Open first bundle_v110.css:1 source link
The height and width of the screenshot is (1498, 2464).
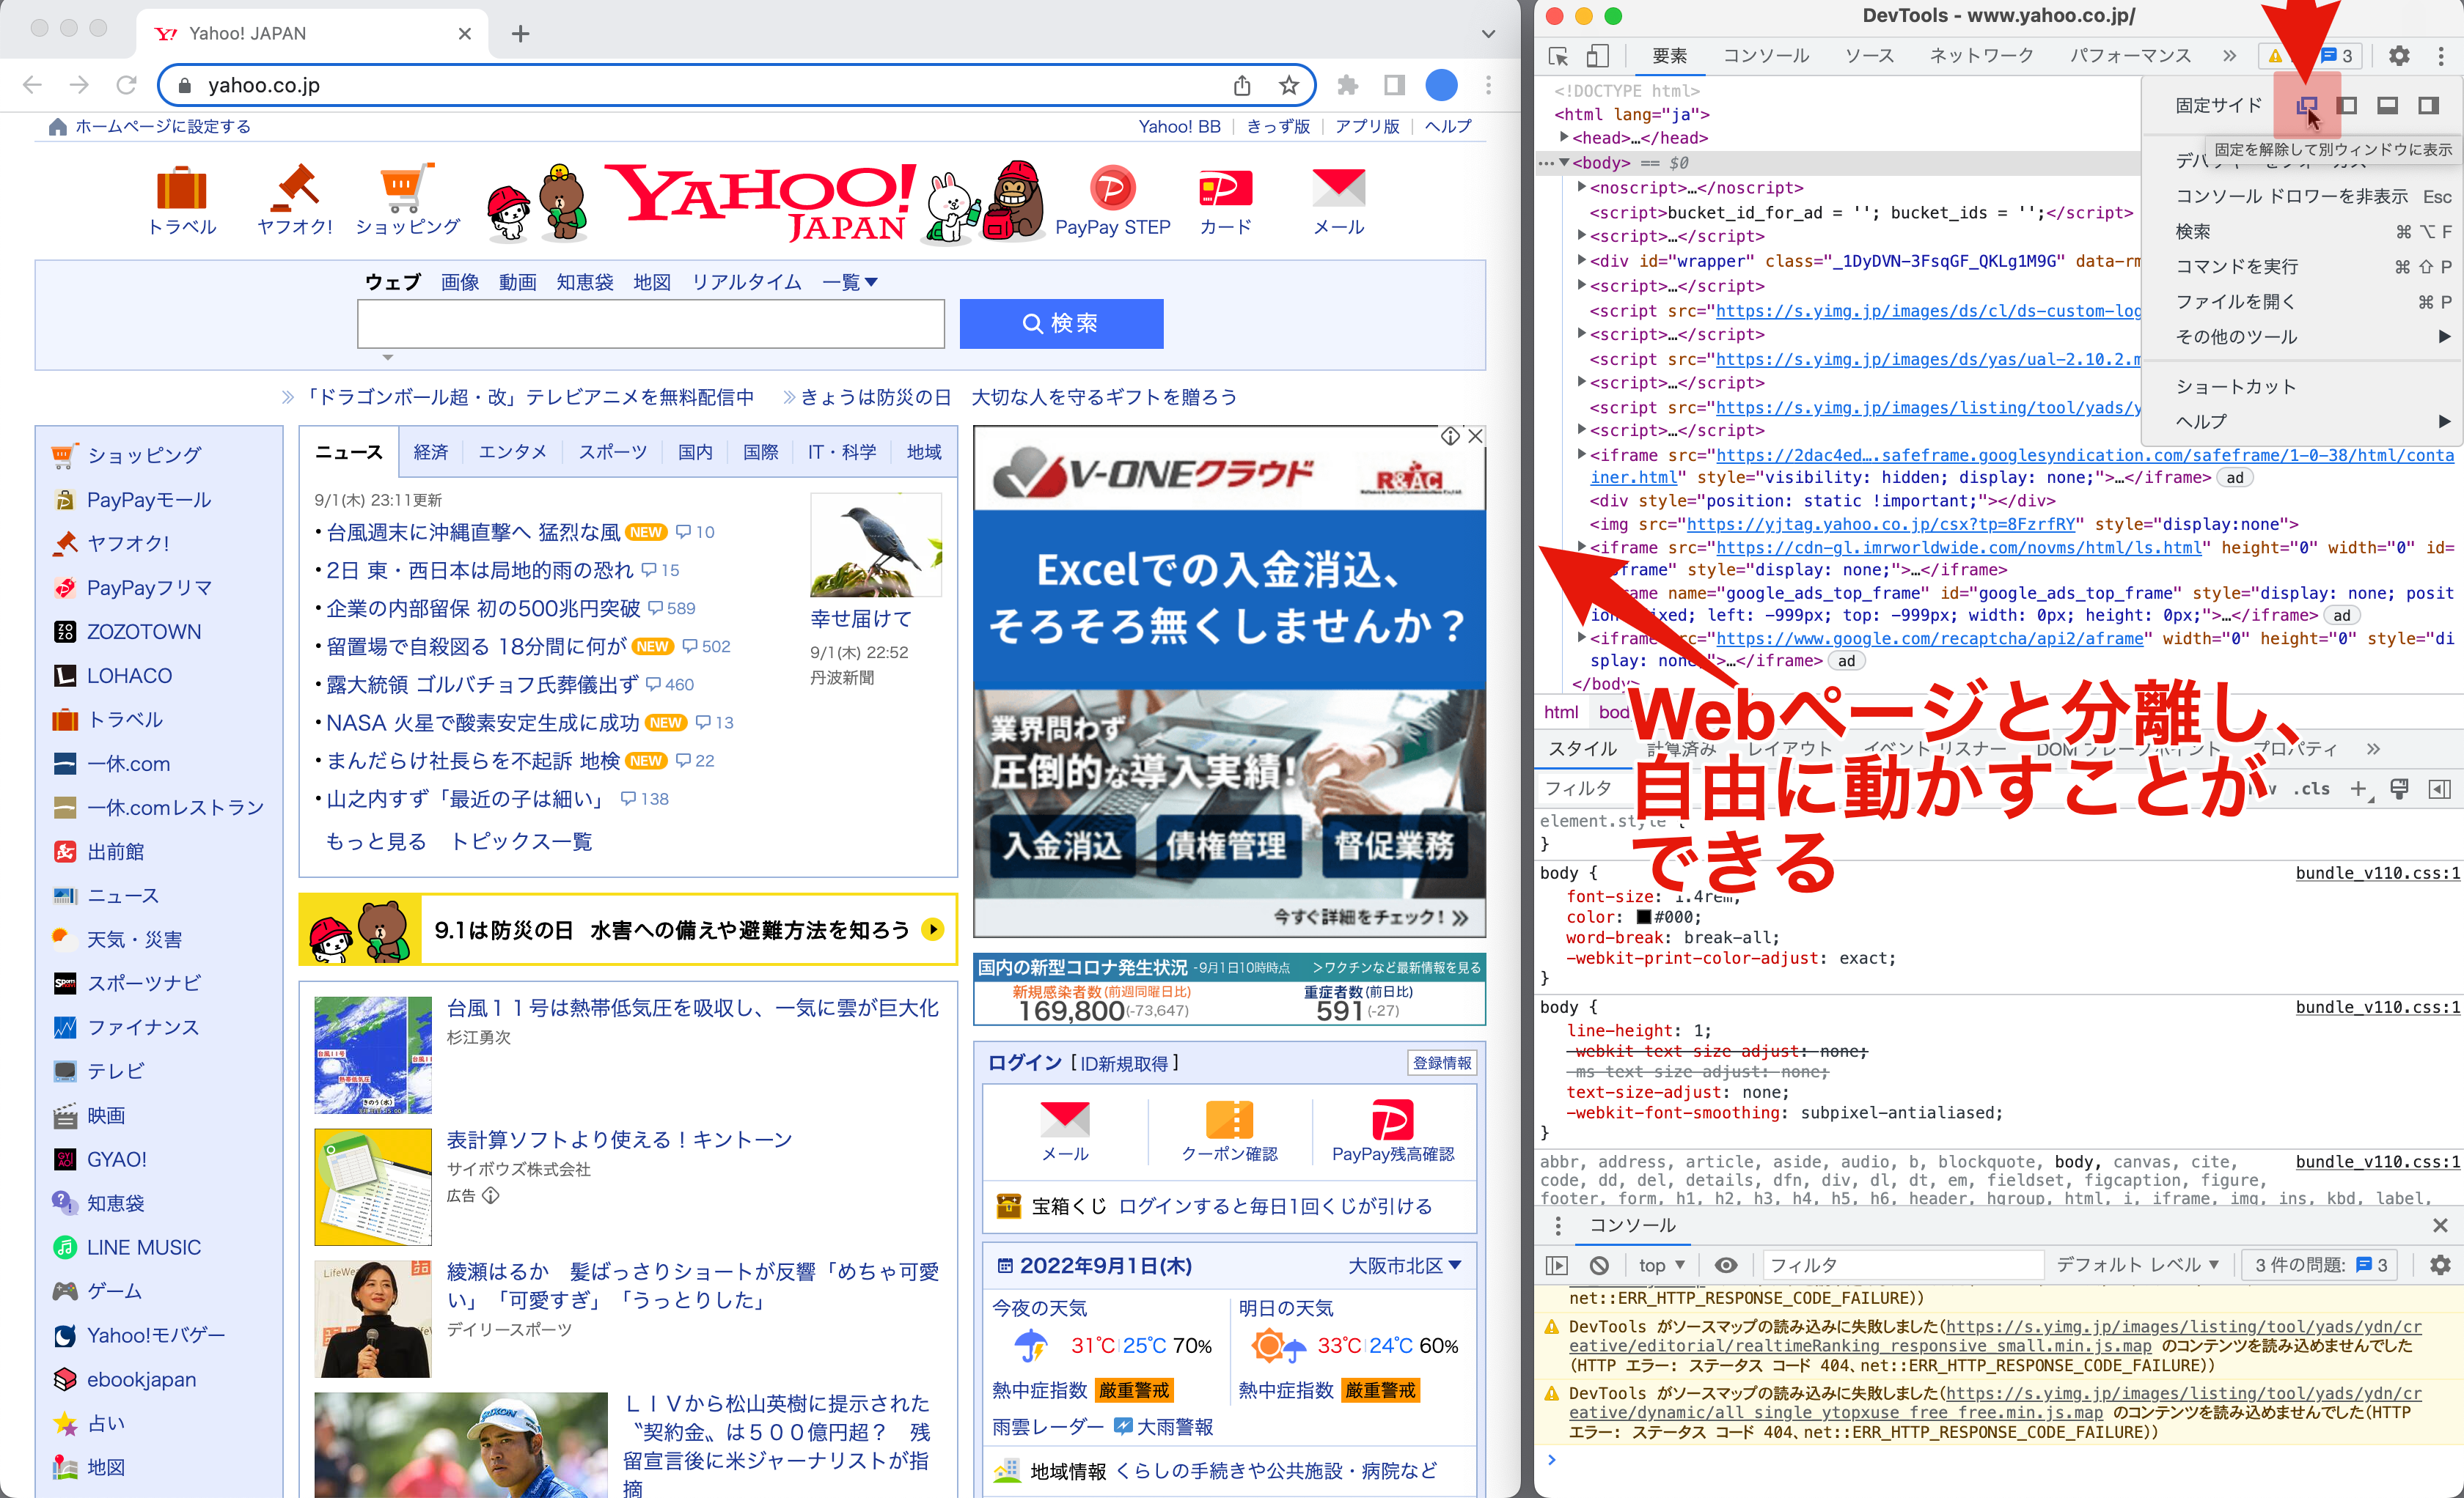click(x=2377, y=874)
